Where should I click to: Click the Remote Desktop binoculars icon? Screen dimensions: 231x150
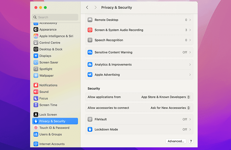pos(90,20)
